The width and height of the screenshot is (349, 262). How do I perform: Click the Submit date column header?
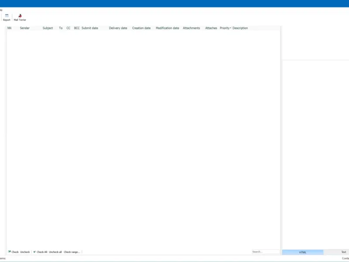(90, 28)
